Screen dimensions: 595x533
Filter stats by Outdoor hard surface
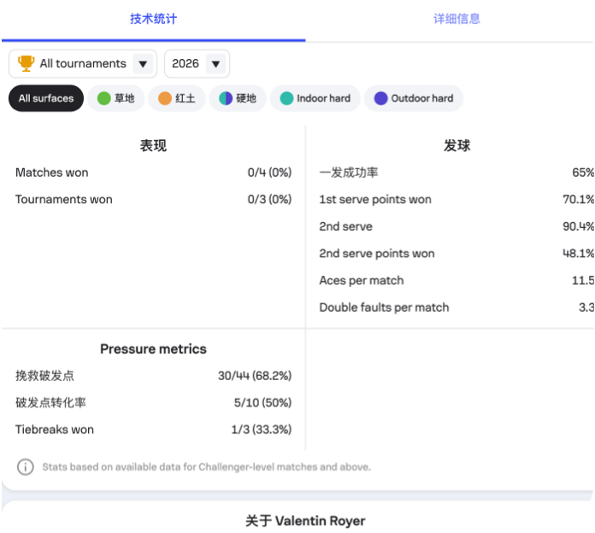tap(414, 98)
